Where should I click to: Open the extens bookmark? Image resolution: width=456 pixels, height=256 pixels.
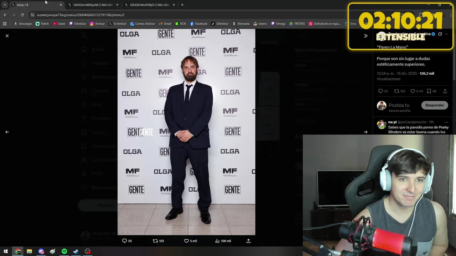coord(260,24)
